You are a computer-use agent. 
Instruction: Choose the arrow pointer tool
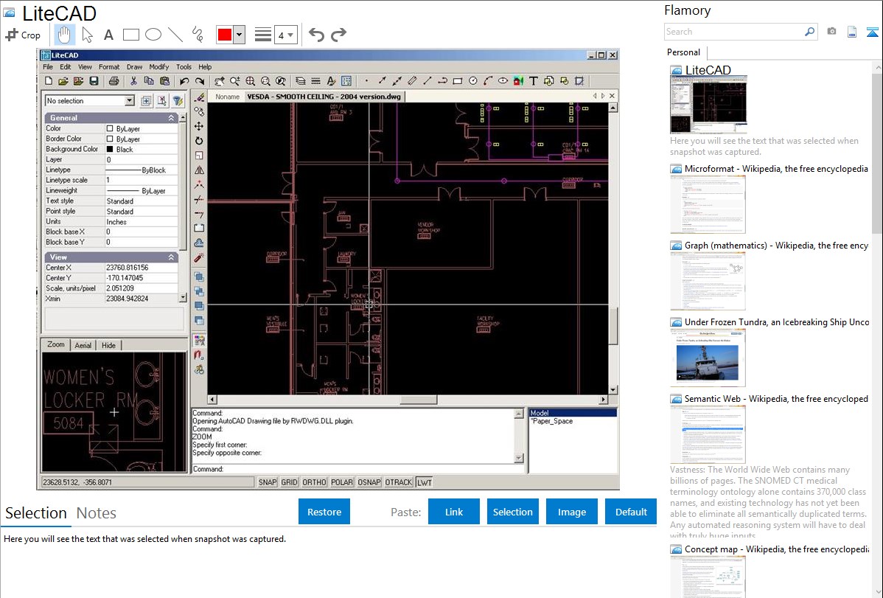87,35
